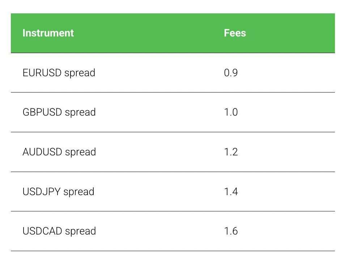Screen dimensions: 353x271
Task: Click the divider line below the USDJPY row
Action: 173,211
